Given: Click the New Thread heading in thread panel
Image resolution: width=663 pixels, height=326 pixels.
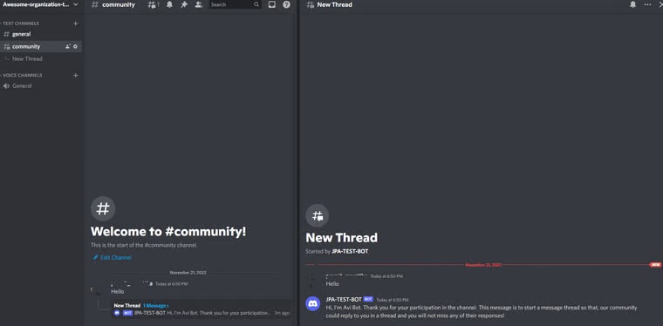Looking at the screenshot, I should [x=342, y=238].
